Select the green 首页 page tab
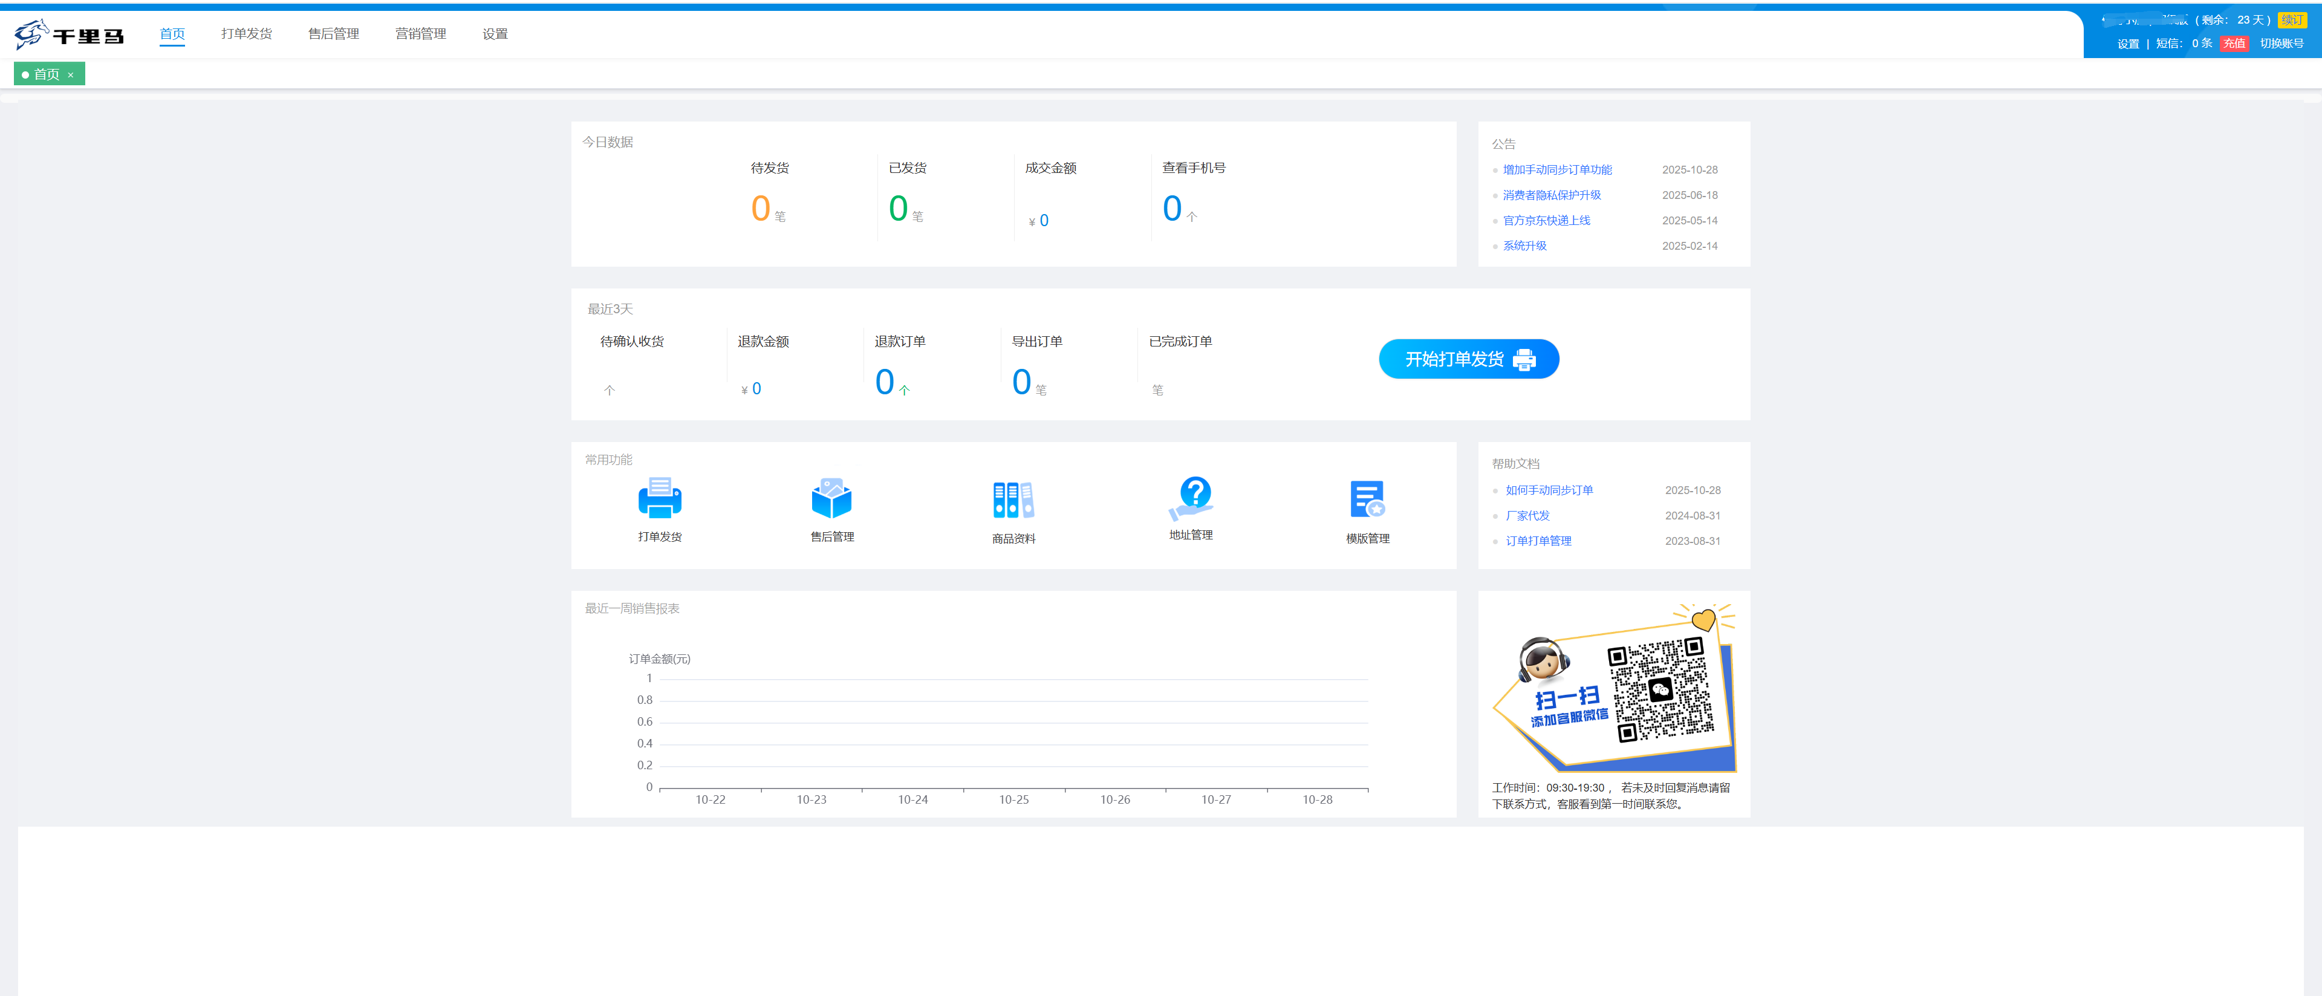This screenshot has height=996, width=2322. pos(45,75)
